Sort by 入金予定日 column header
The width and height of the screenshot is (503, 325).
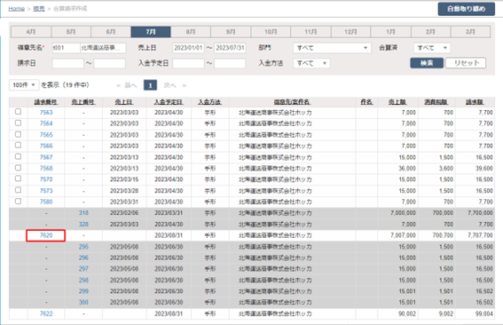tap(169, 102)
